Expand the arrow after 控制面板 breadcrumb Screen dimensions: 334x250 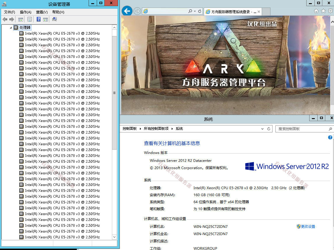[x=140, y=129]
